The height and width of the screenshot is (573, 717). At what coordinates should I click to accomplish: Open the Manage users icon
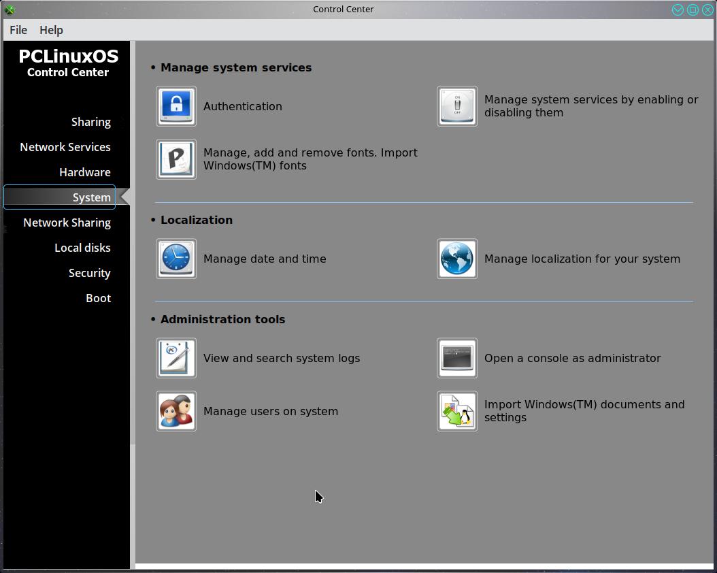point(176,411)
